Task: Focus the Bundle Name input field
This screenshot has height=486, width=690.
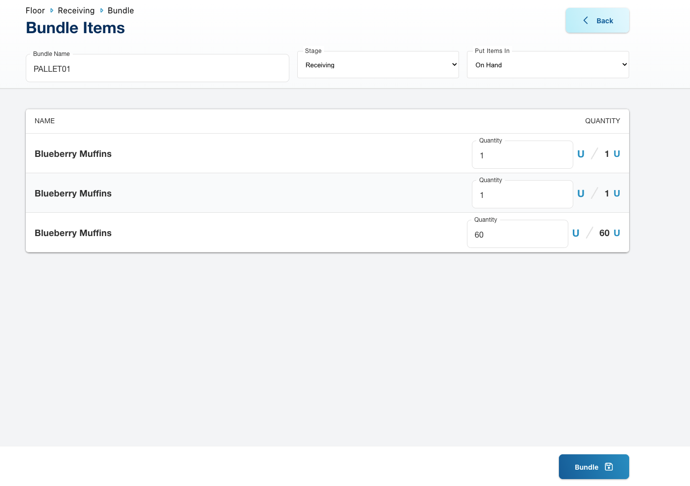Action: (157, 69)
